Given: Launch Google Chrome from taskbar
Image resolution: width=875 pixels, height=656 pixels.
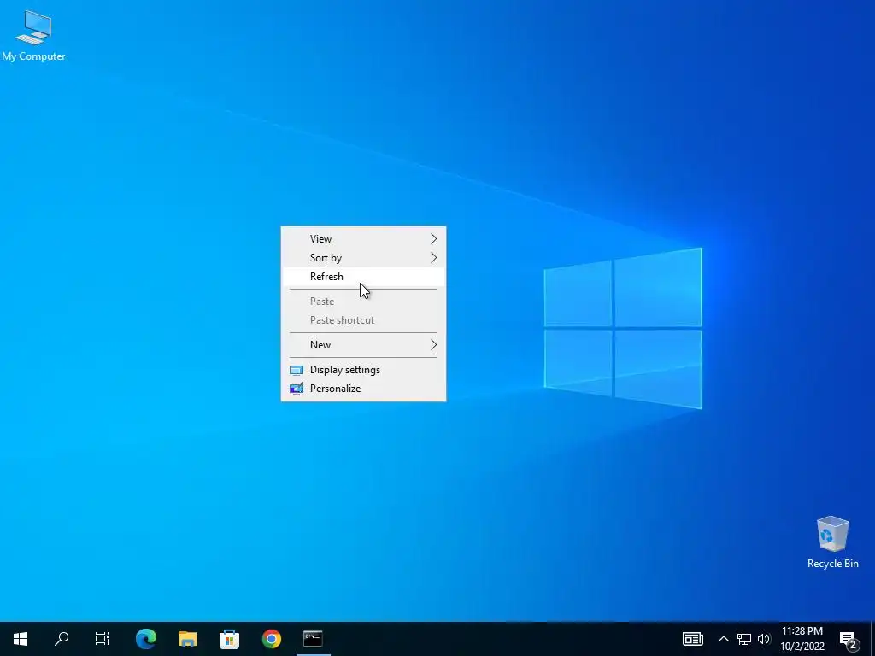Looking at the screenshot, I should (x=271, y=639).
